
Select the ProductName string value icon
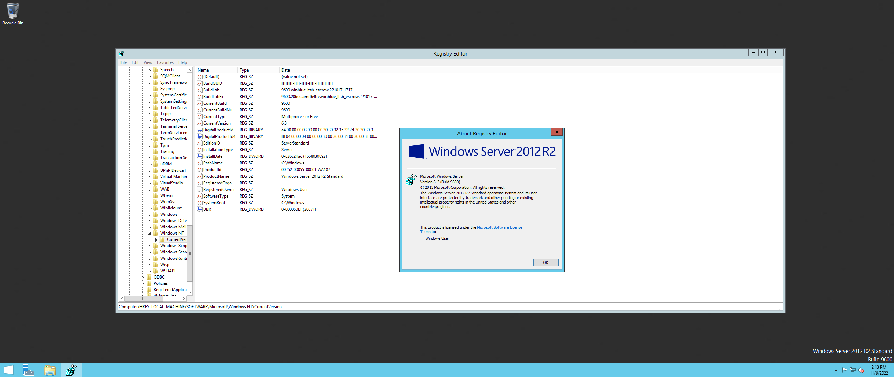pyautogui.click(x=200, y=176)
